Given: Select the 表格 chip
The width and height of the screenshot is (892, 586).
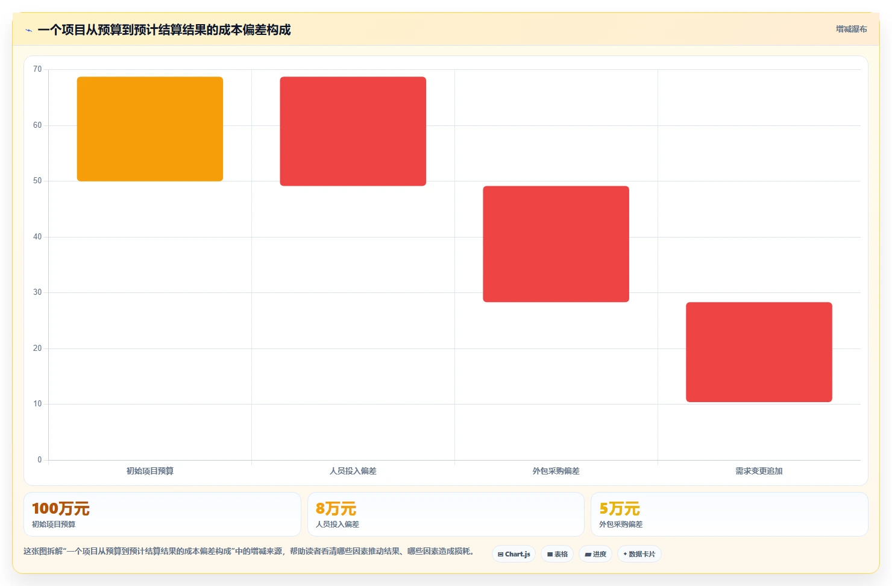Looking at the screenshot, I should click(557, 554).
